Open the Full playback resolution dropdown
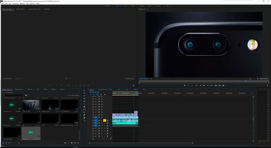The image size is (271, 148). (x=252, y=79)
